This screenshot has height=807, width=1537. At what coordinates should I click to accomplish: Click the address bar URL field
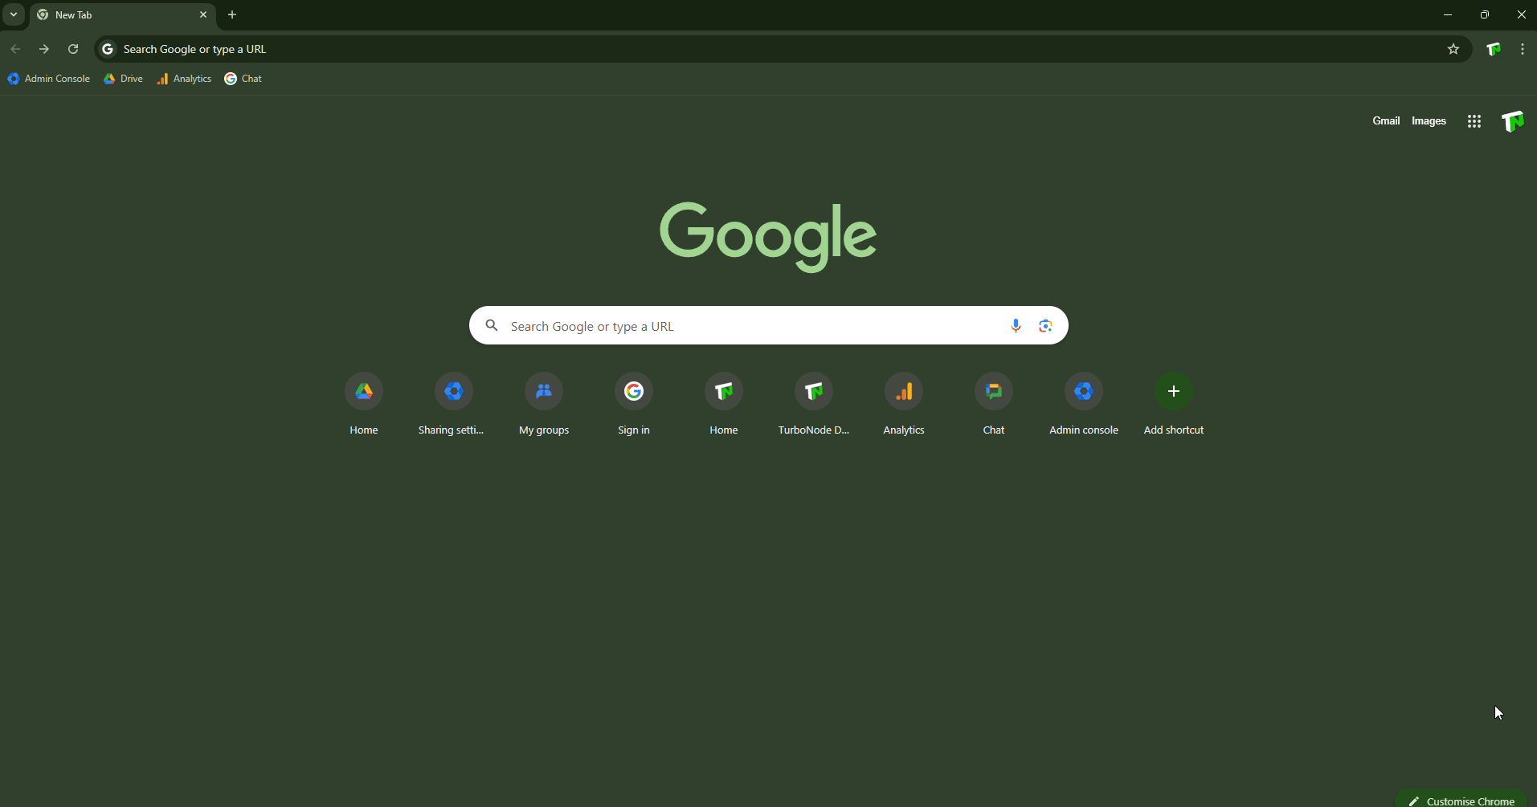(783, 49)
